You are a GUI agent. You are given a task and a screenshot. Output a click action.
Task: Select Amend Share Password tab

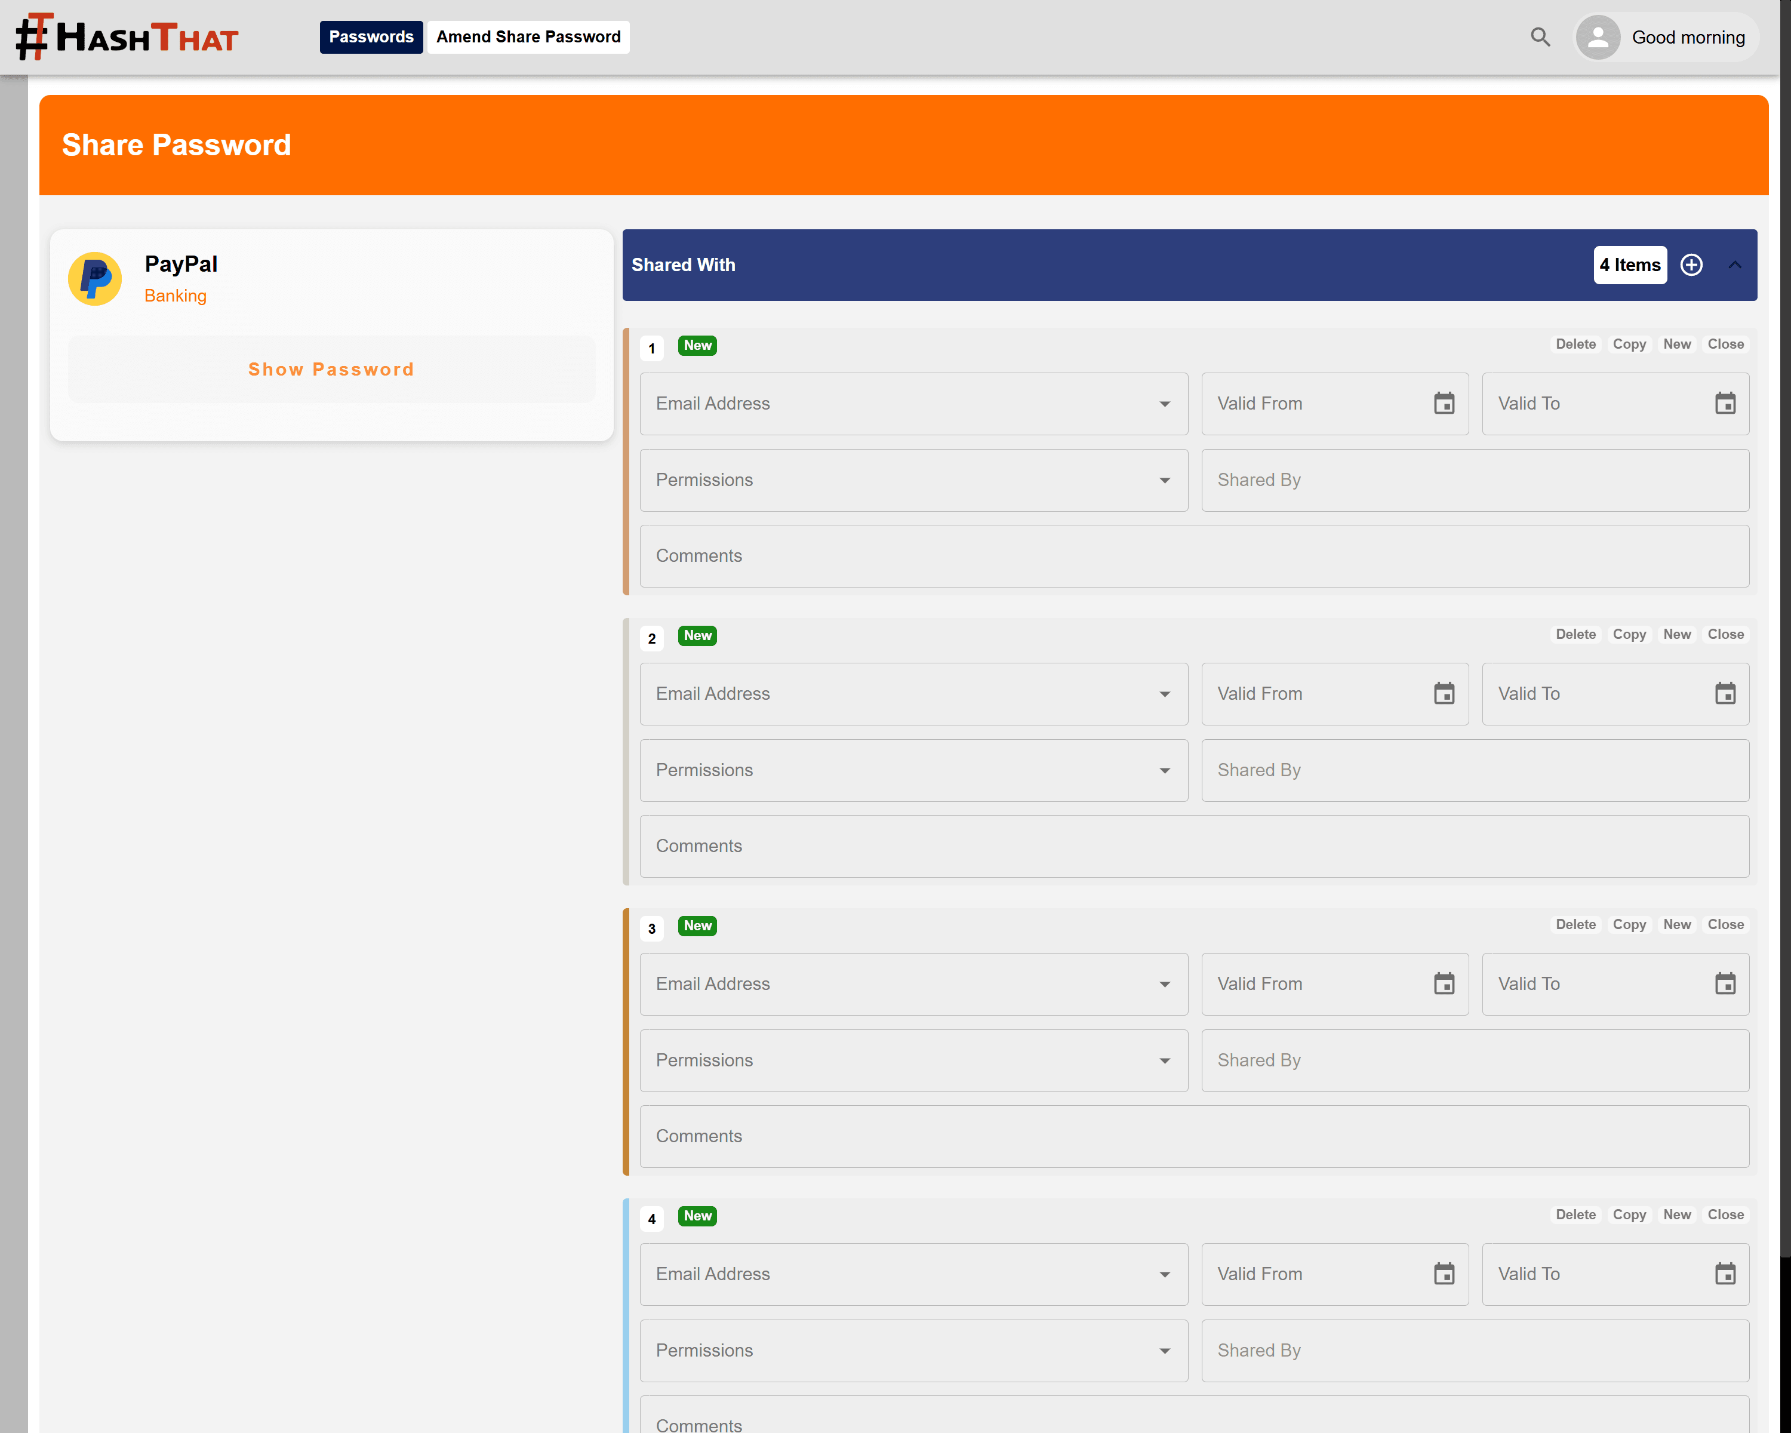click(528, 38)
